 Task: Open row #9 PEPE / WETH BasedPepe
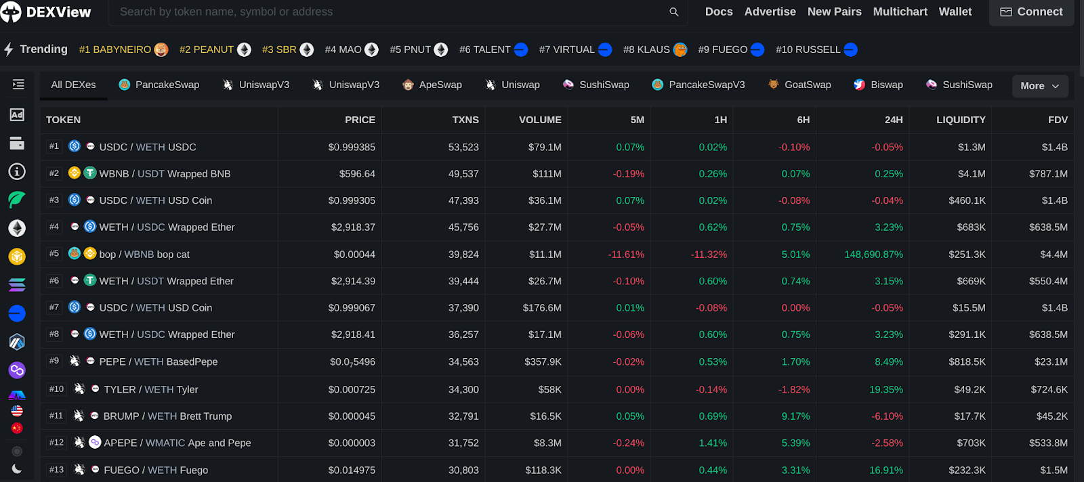557,361
